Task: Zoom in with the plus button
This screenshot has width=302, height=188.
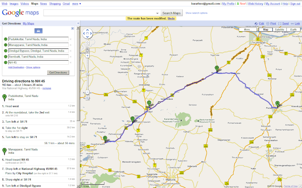Action: pyautogui.click(x=88, y=56)
